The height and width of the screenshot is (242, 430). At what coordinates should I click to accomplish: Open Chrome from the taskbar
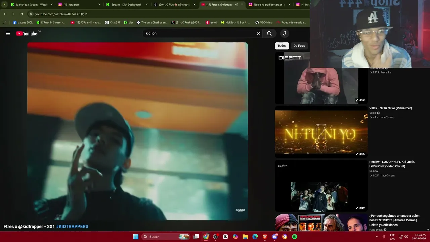coord(206,237)
